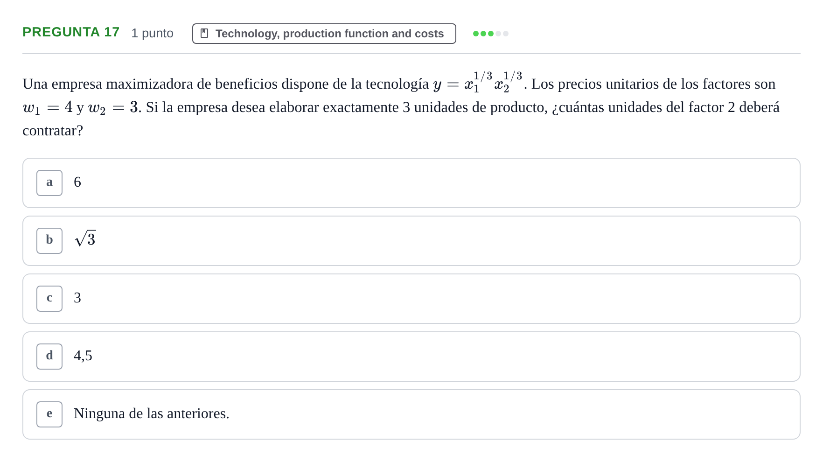
Task: Click the production function formula
Action: [478, 82]
